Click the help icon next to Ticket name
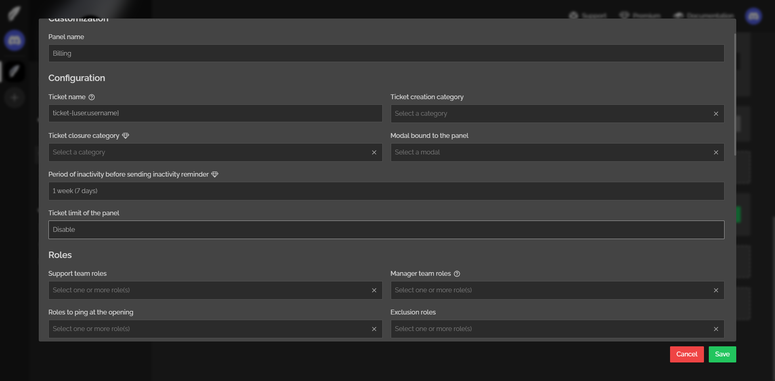The image size is (775, 381). [x=92, y=97]
